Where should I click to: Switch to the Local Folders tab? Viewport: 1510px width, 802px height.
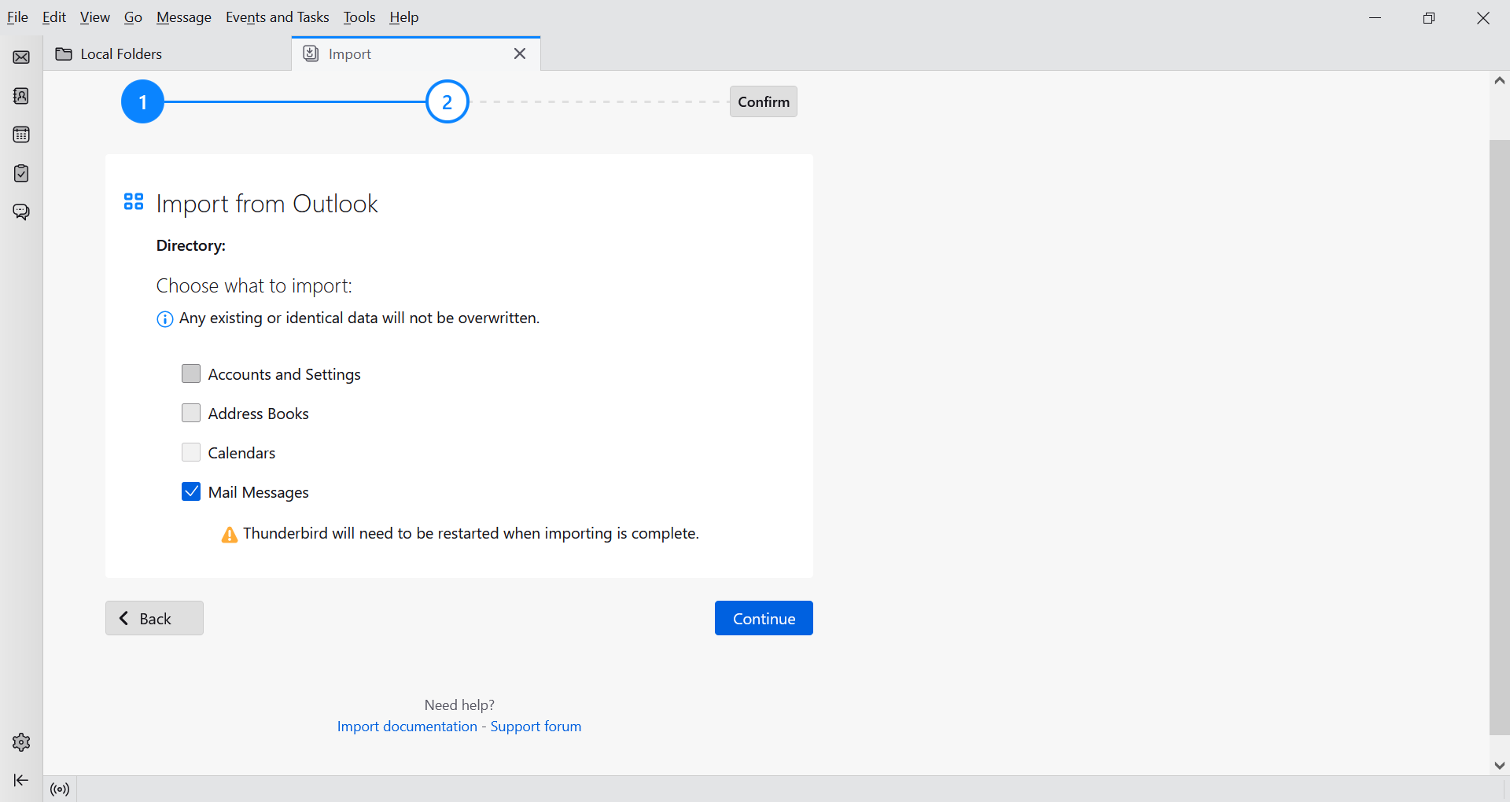[121, 54]
